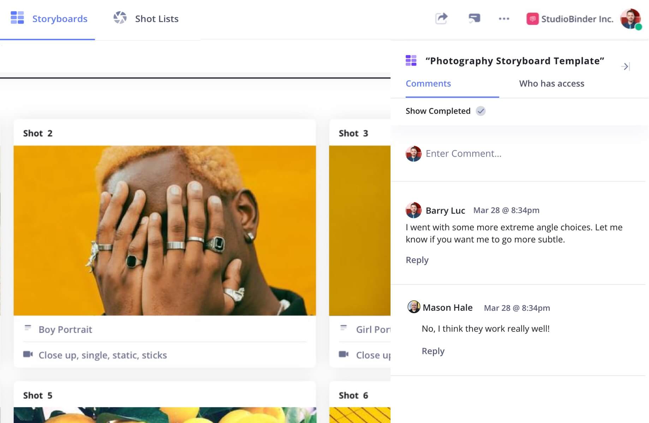This screenshot has height=423, width=649.
Task: Click the Storyboards grid icon
Action: [17, 18]
